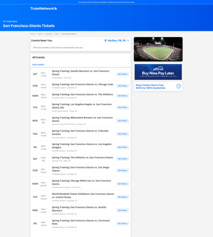Click the Hohokam Park - Mesa, AZ venue text

coord(61,161)
